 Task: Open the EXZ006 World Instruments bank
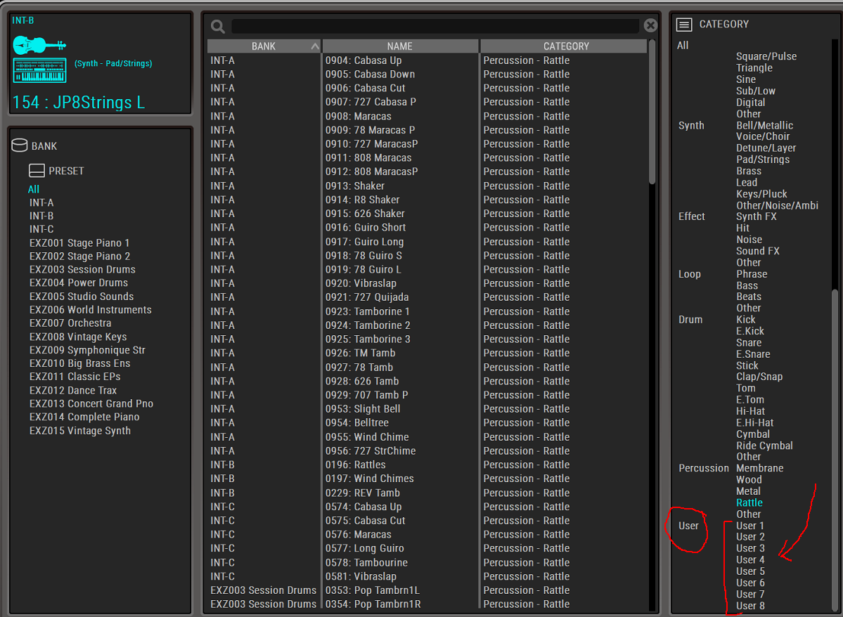(90, 310)
